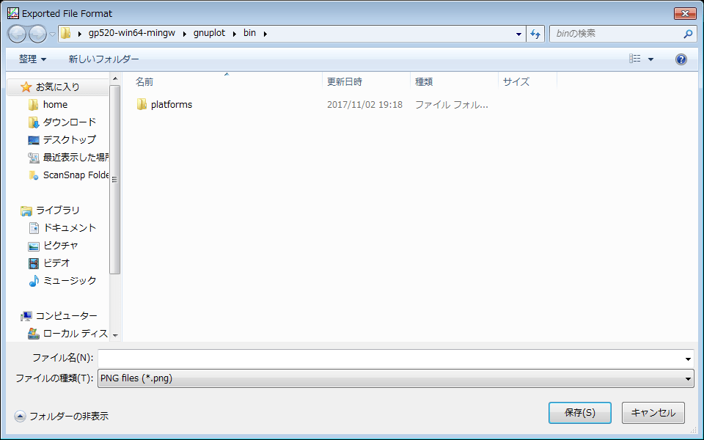Go forward with the forward arrow button
Screen dimensions: 704x440
coord(37,34)
